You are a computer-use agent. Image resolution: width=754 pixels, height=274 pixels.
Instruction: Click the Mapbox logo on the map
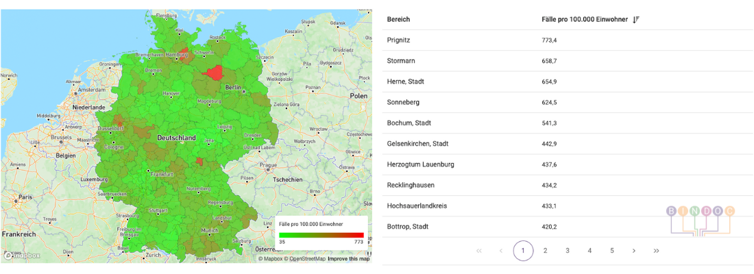coord(22,256)
